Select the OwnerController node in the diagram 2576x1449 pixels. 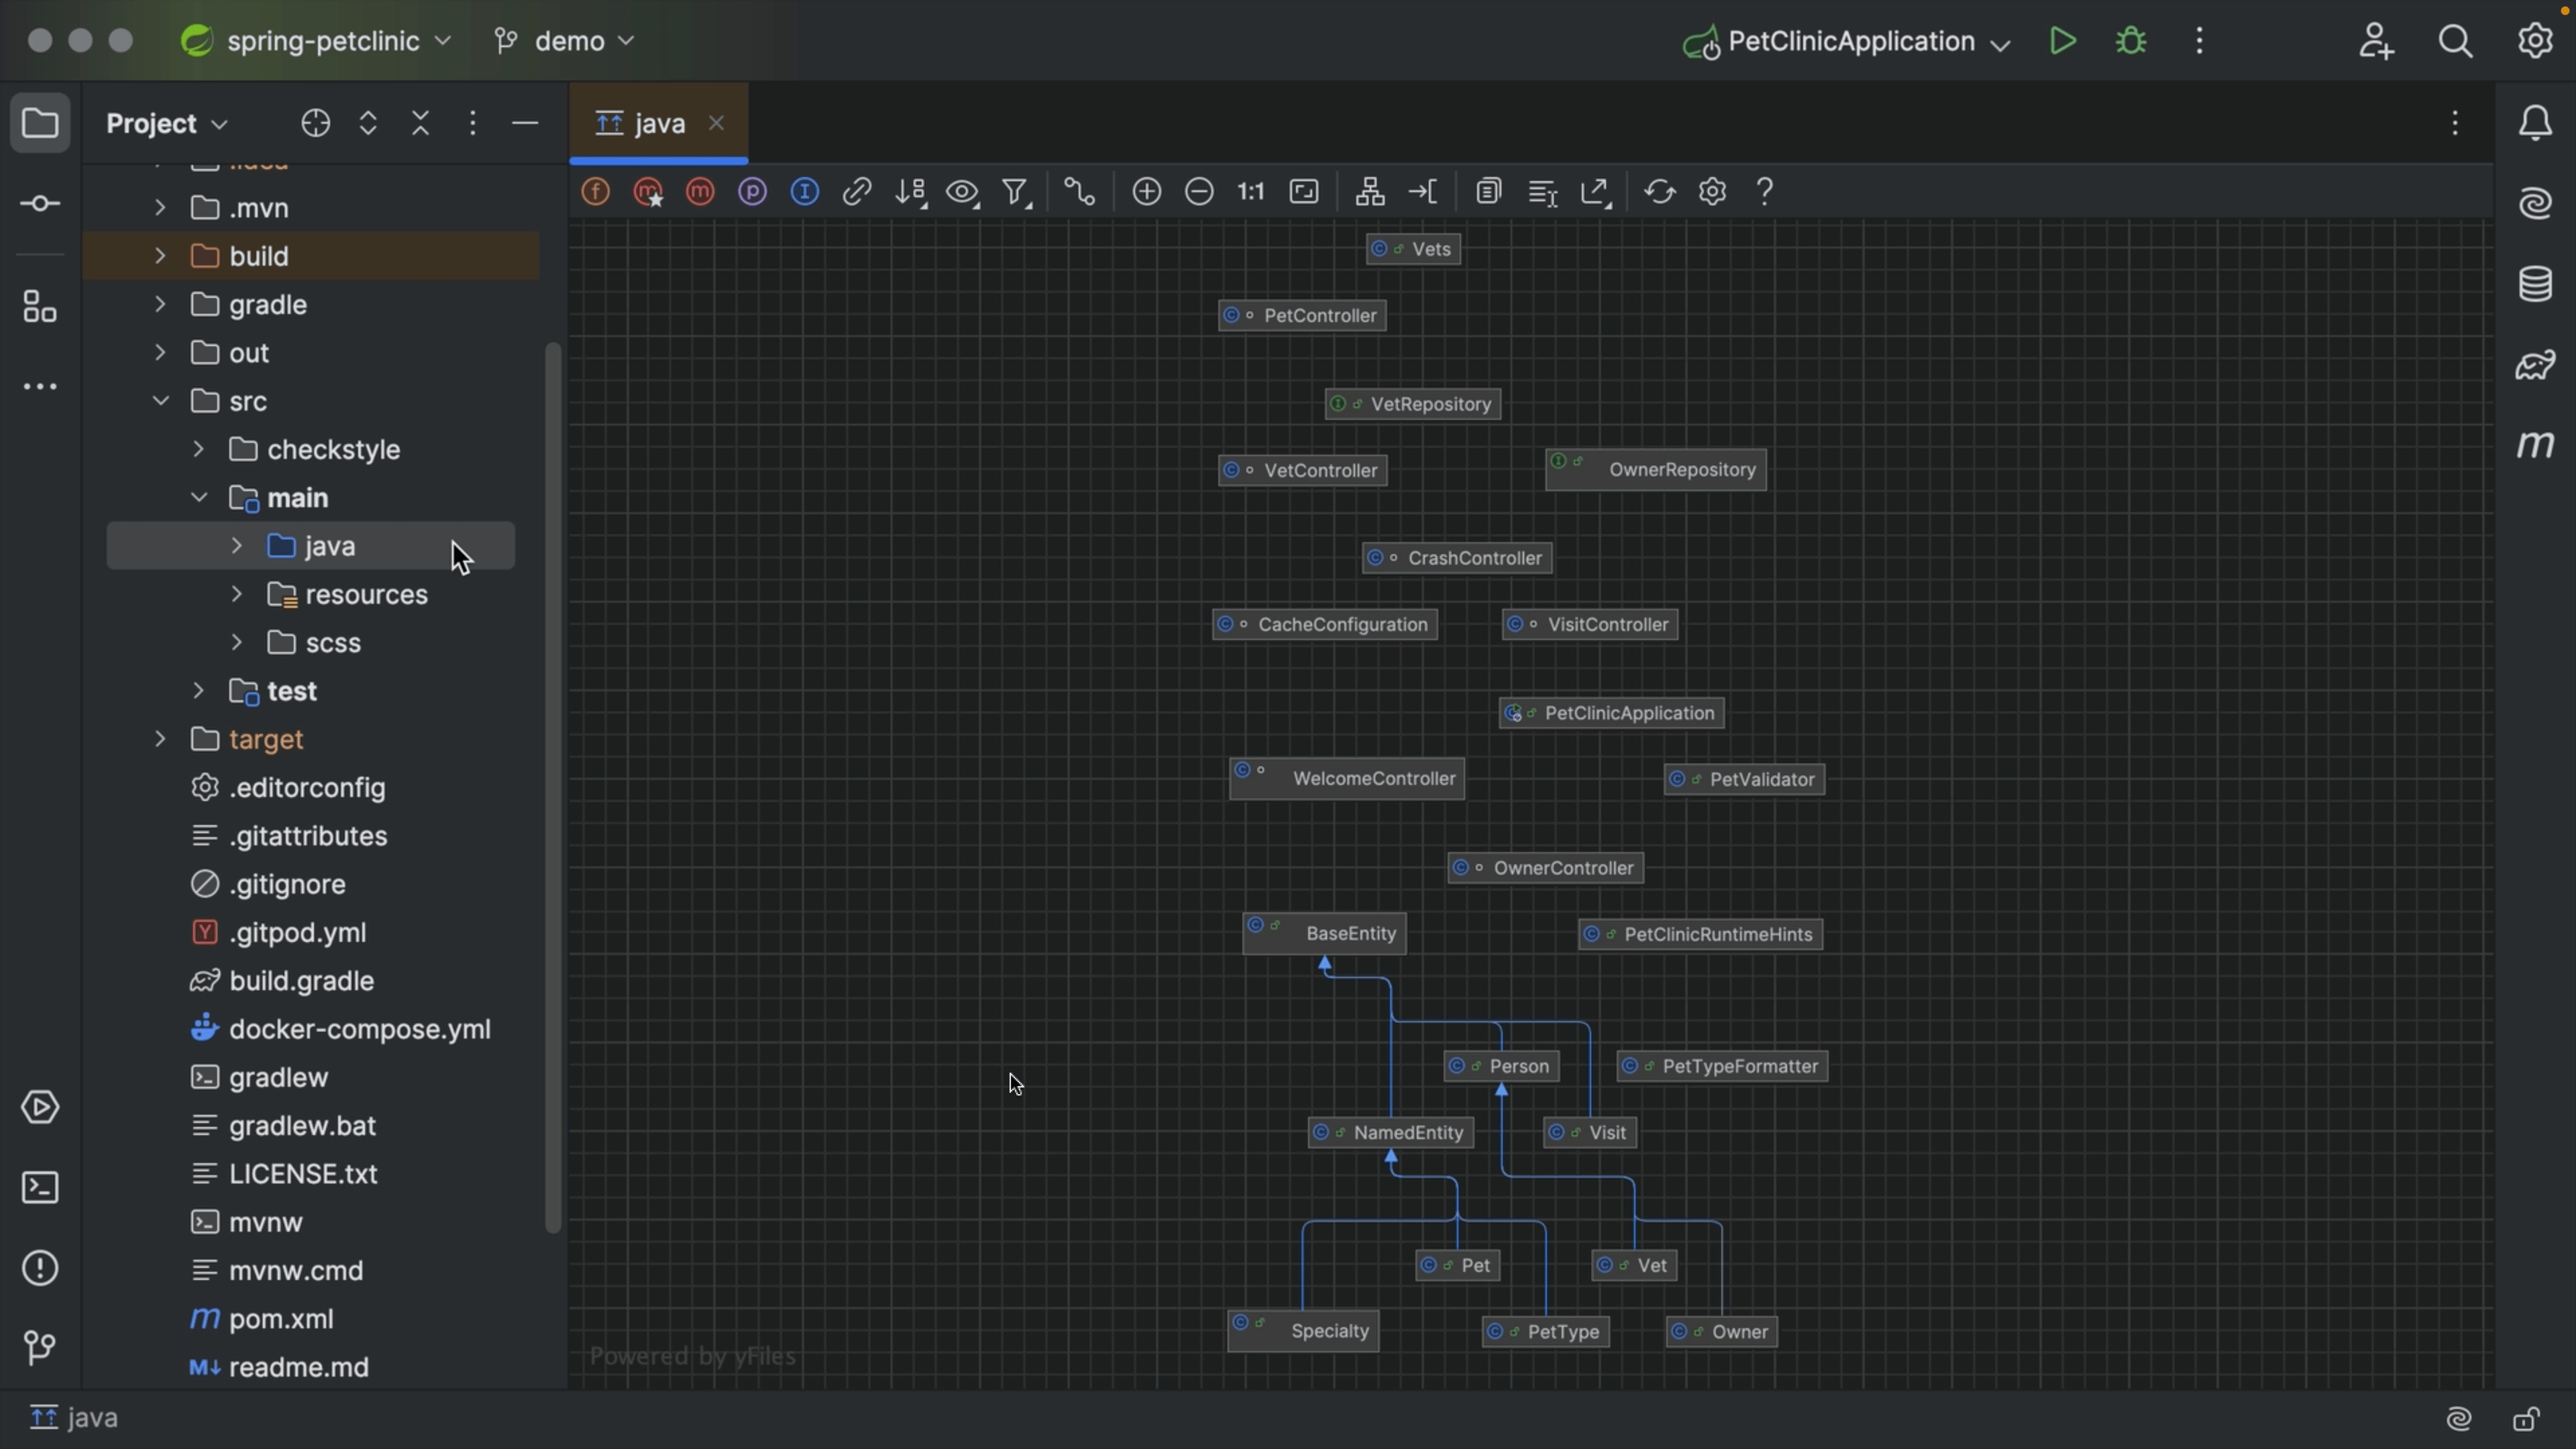click(x=1545, y=867)
